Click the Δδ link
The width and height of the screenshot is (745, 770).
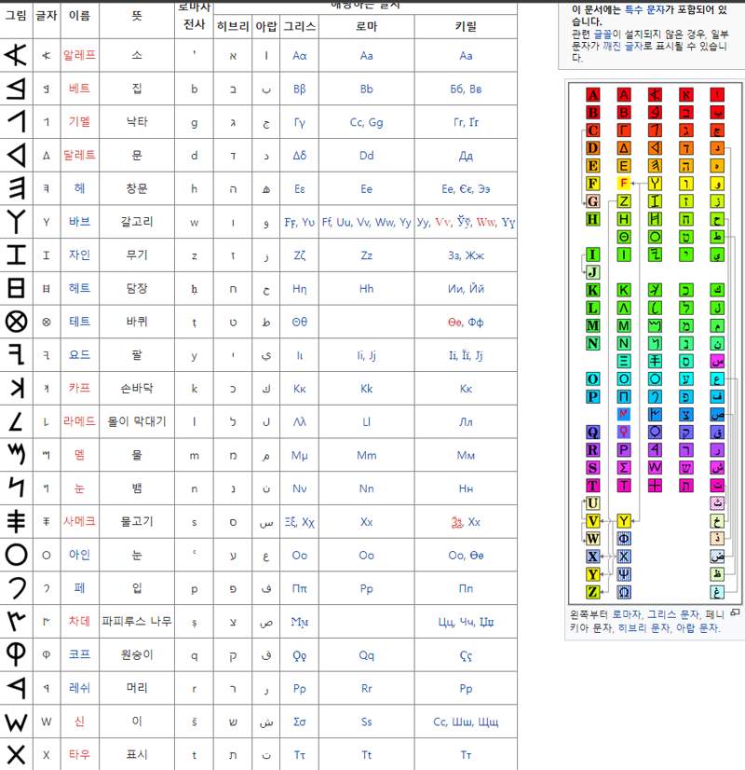coord(300,156)
